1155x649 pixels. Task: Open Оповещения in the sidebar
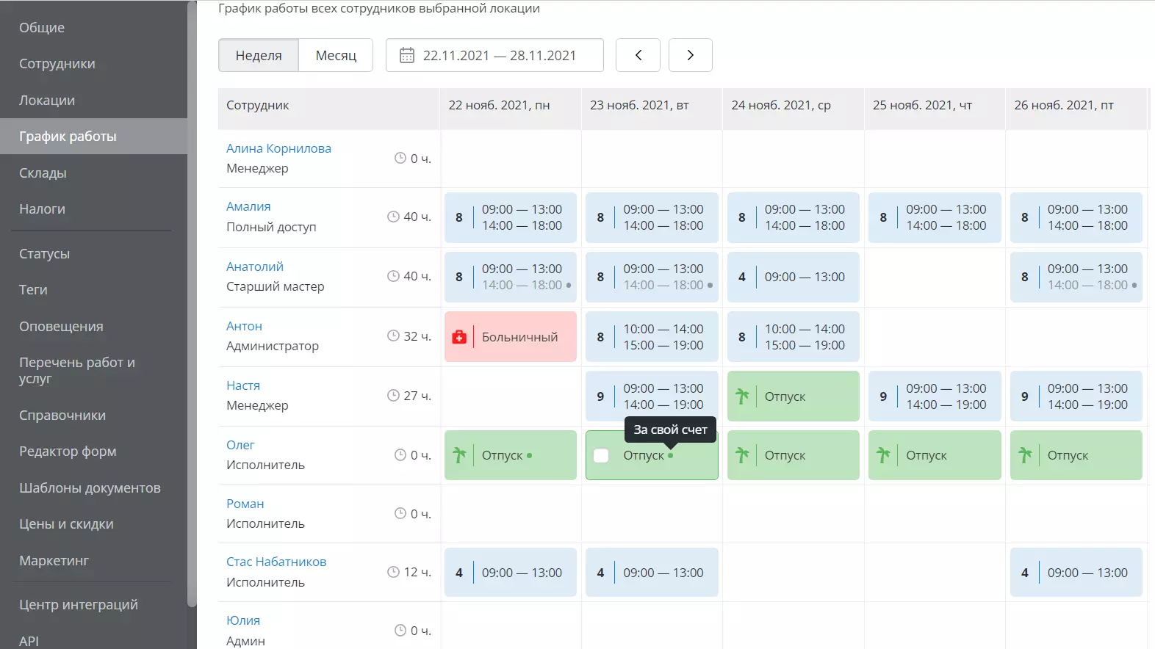point(61,326)
